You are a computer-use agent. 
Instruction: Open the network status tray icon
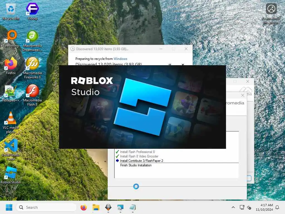[x=242, y=207]
